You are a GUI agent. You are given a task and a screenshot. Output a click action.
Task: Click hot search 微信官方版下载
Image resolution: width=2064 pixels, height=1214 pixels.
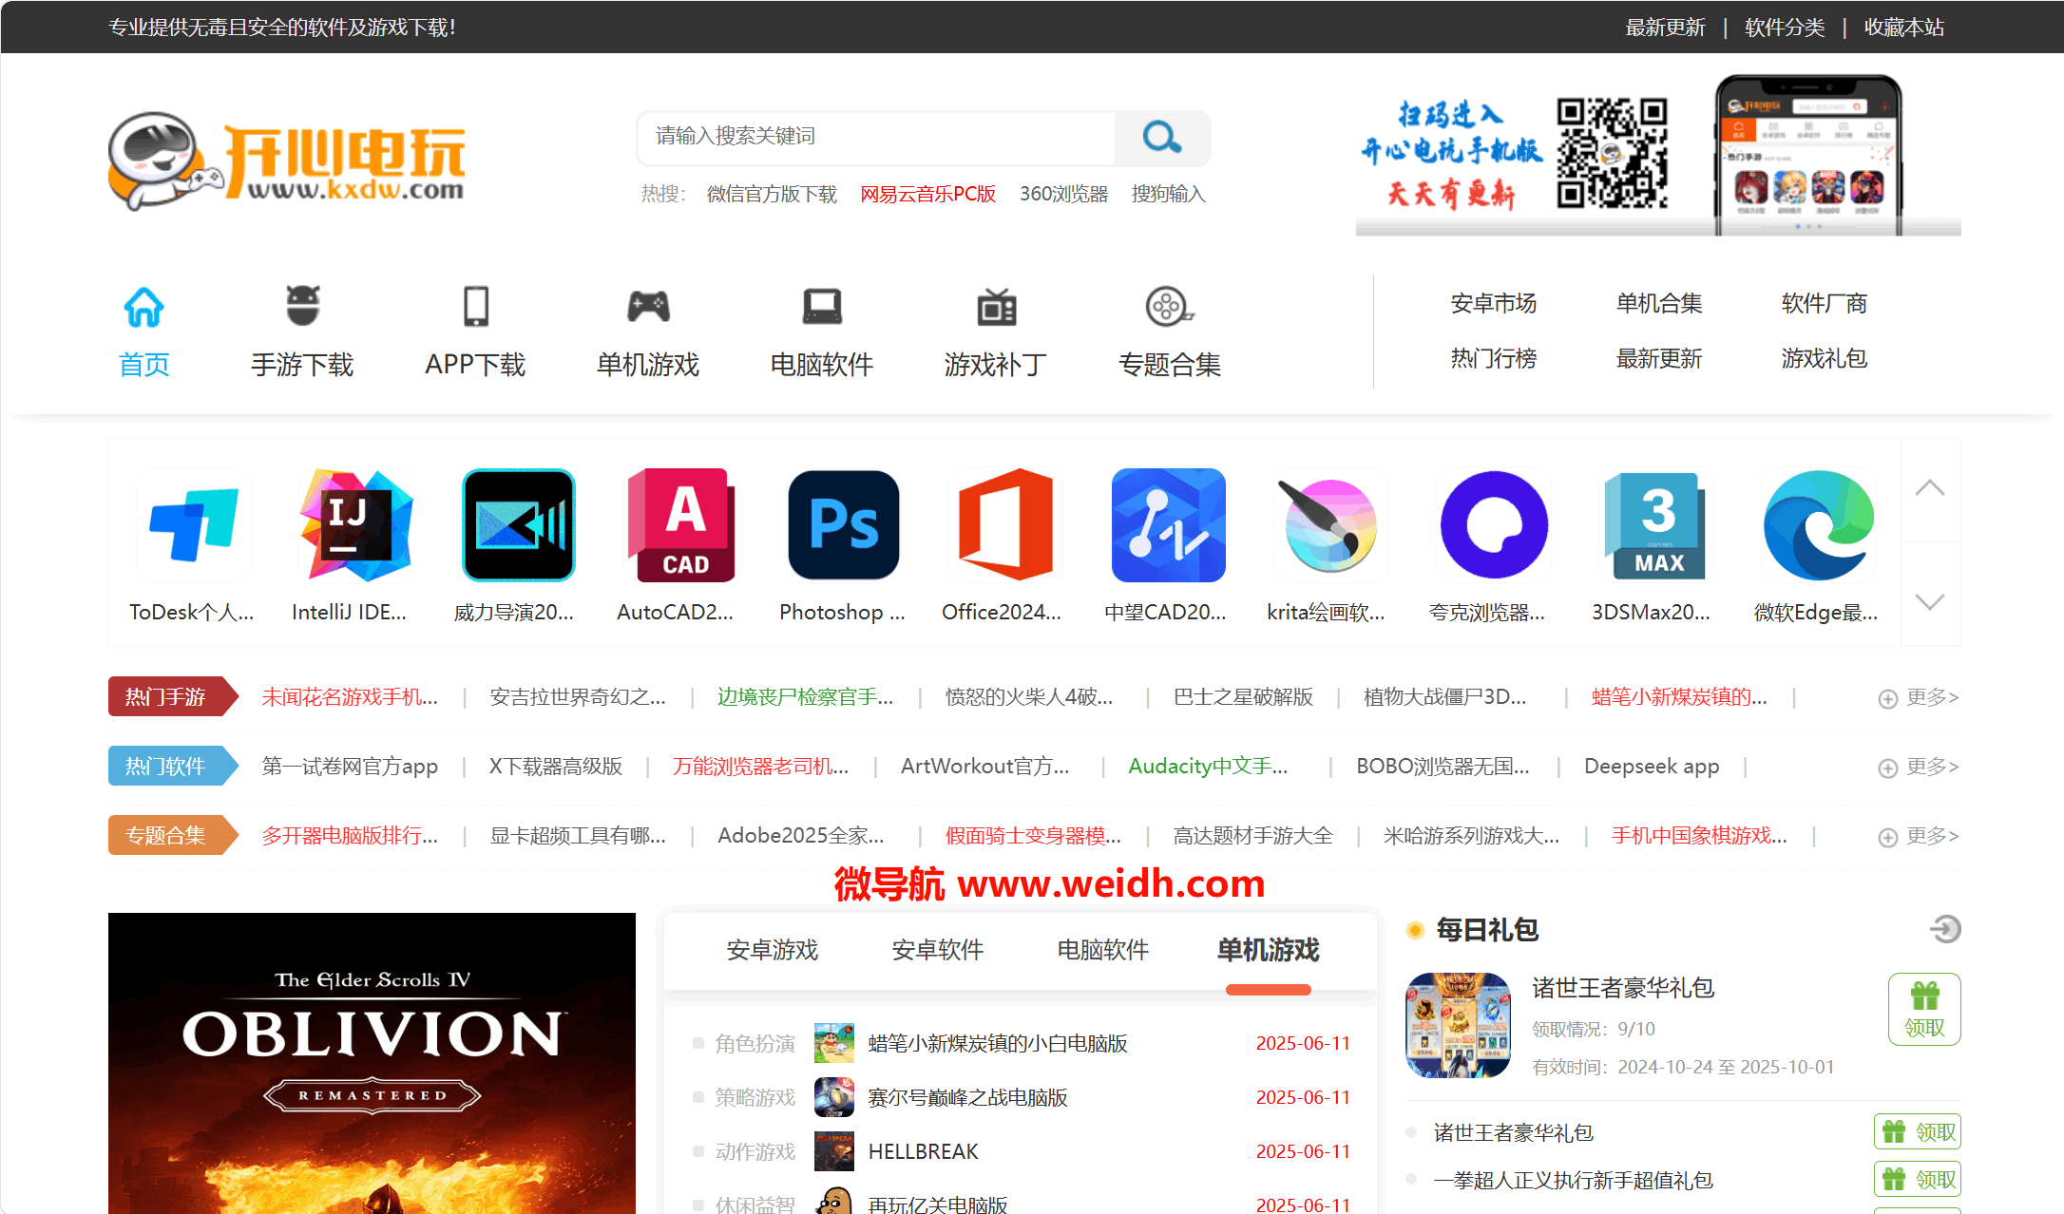click(x=772, y=194)
